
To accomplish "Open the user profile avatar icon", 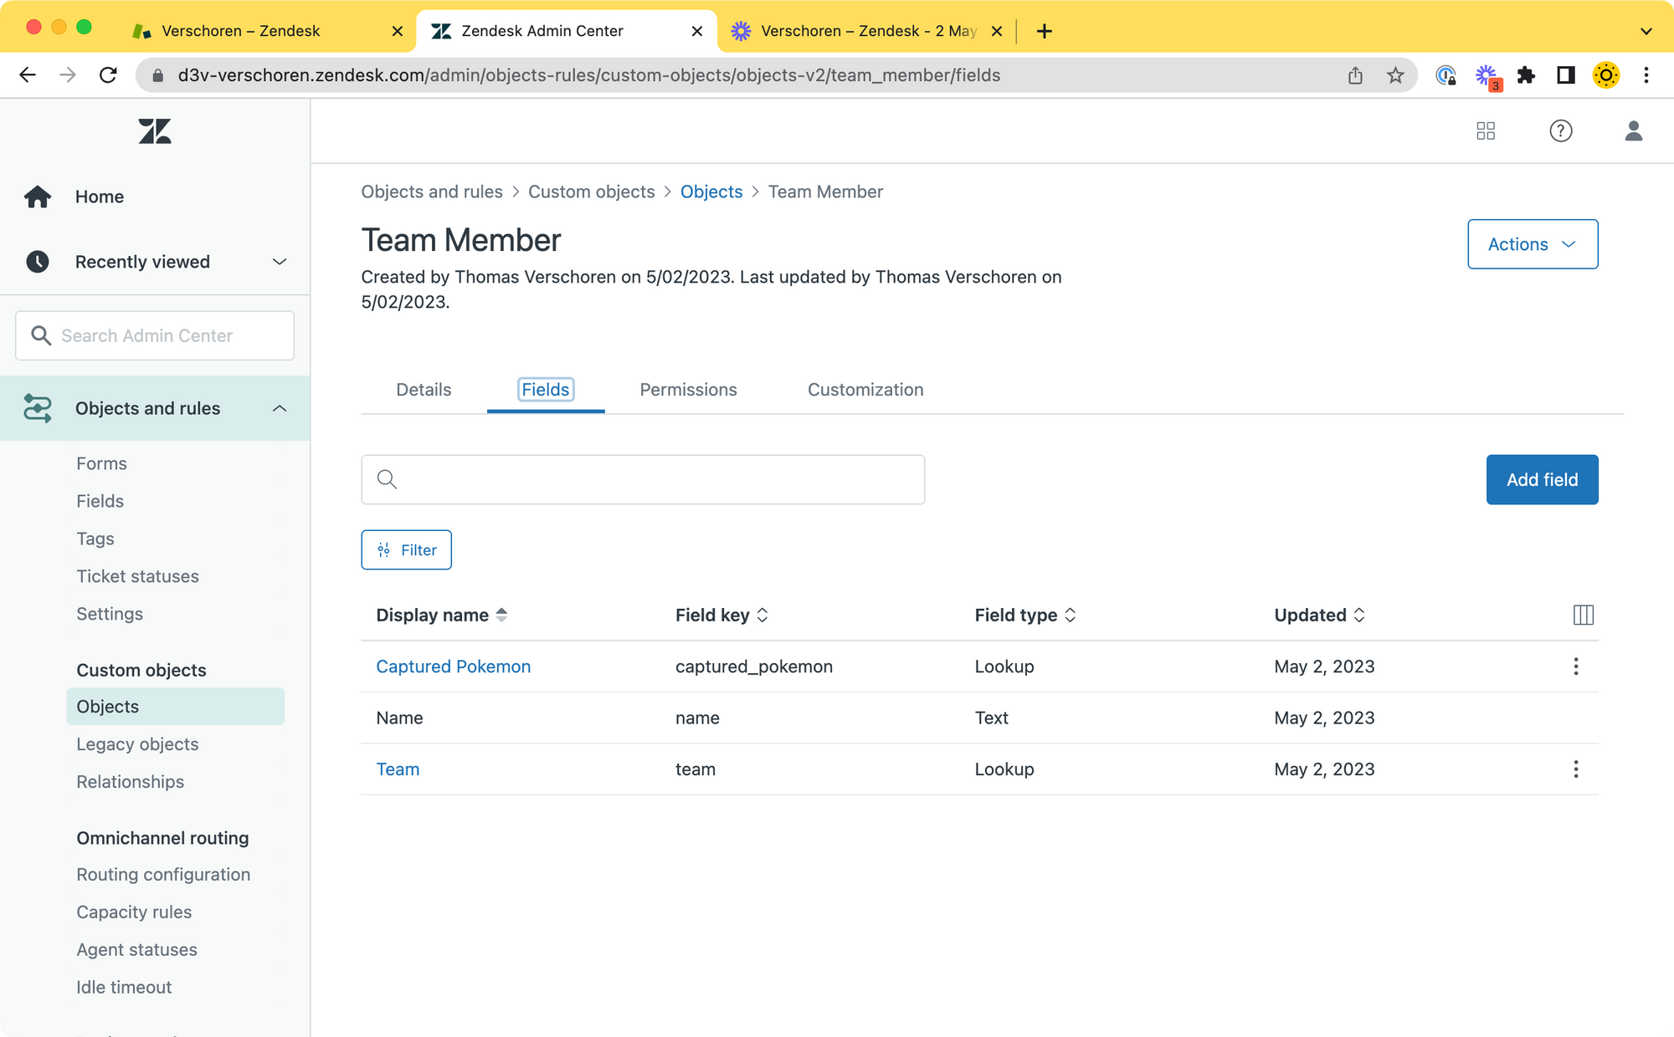I will [1633, 131].
